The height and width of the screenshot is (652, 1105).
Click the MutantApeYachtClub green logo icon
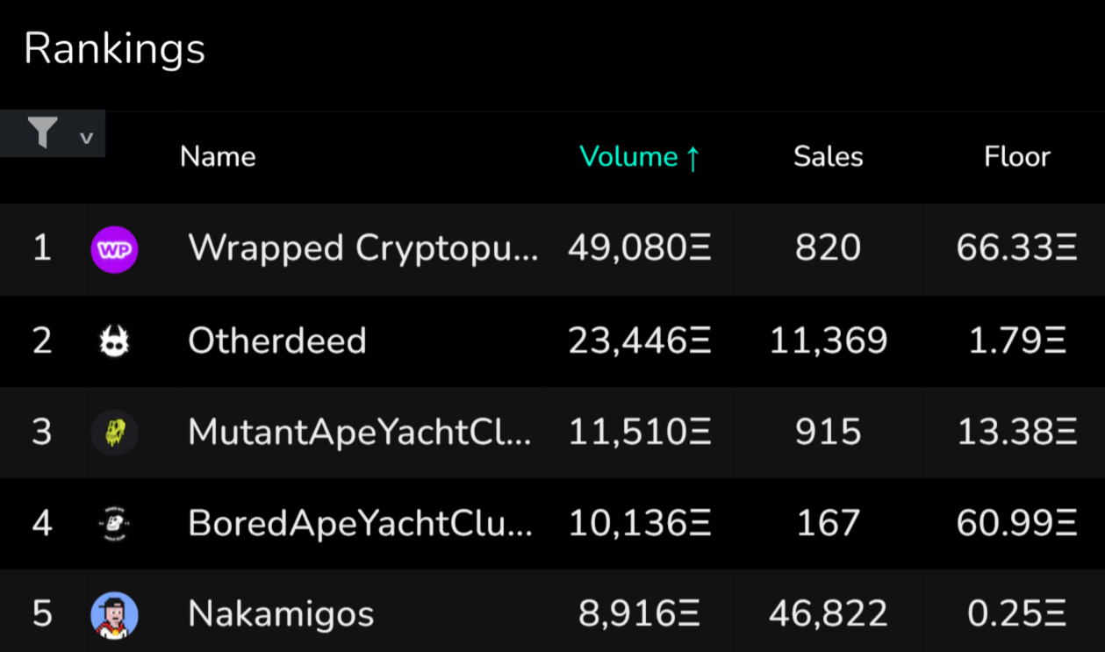pos(114,432)
